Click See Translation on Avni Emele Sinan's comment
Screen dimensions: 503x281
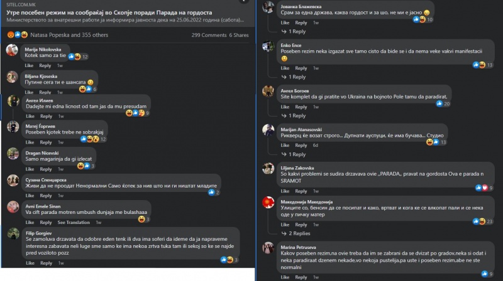(x=74, y=223)
